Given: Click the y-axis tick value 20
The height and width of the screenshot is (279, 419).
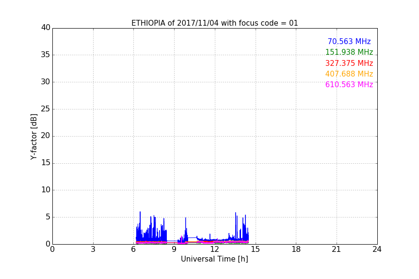Looking at the screenshot, I should click(x=46, y=136).
